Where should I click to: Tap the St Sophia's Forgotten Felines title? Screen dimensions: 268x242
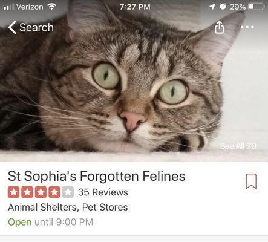(x=97, y=176)
